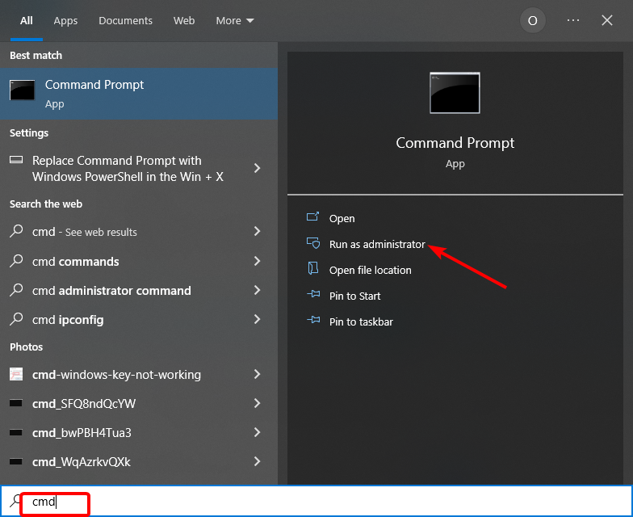Expand the 'cmd ipconfig' chevron
Screen dimensions: 633x517
click(257, 319)
